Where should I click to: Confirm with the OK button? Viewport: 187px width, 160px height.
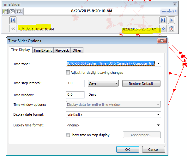128,150
